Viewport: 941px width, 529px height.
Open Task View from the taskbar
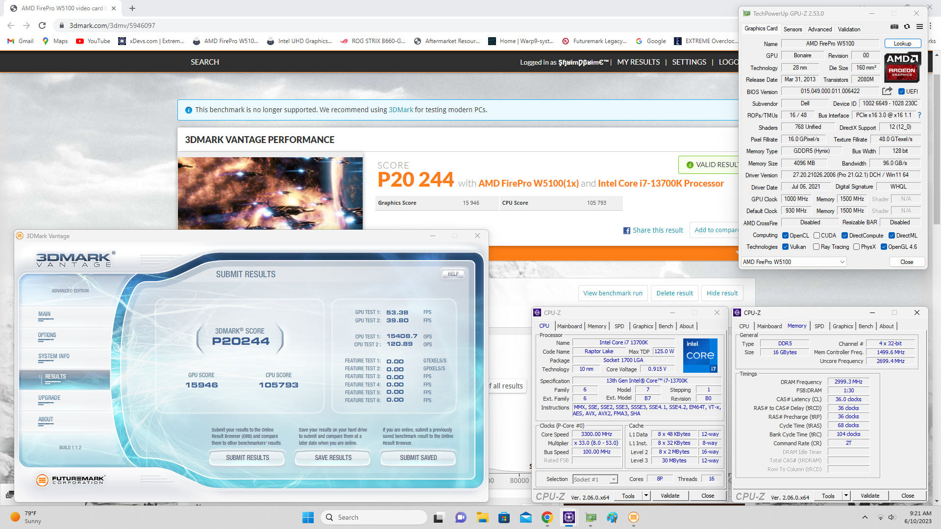point(439,517)
